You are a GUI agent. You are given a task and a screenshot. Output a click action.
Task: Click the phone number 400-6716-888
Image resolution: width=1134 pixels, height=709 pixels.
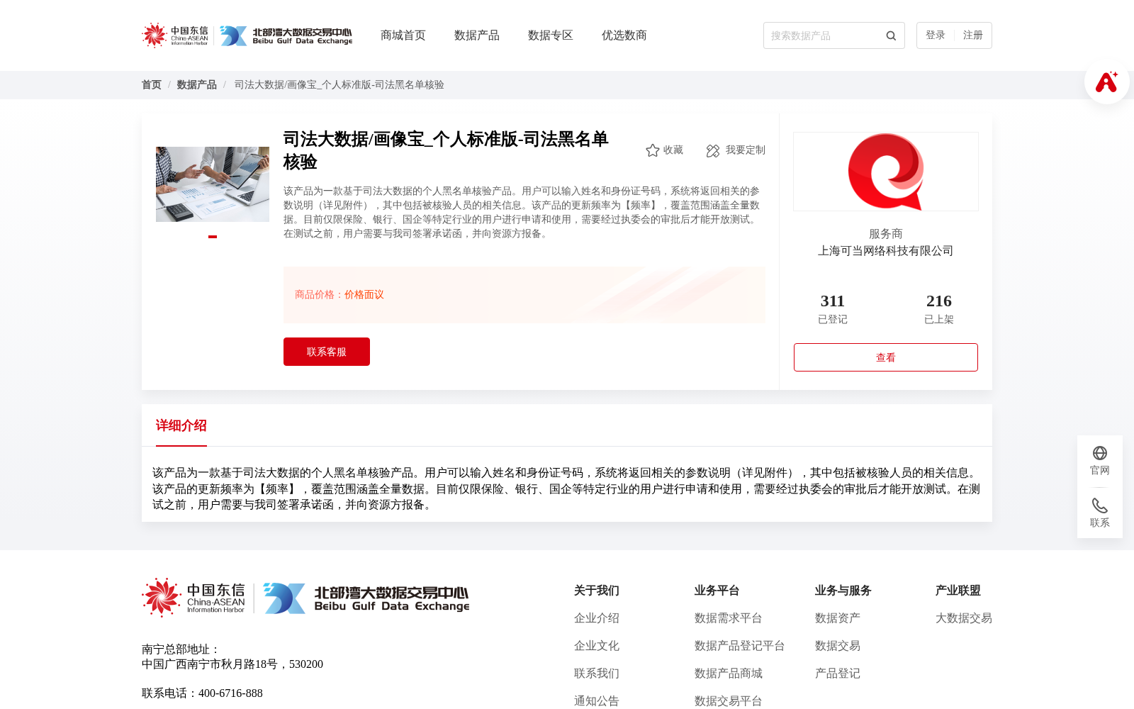(230, 693)
